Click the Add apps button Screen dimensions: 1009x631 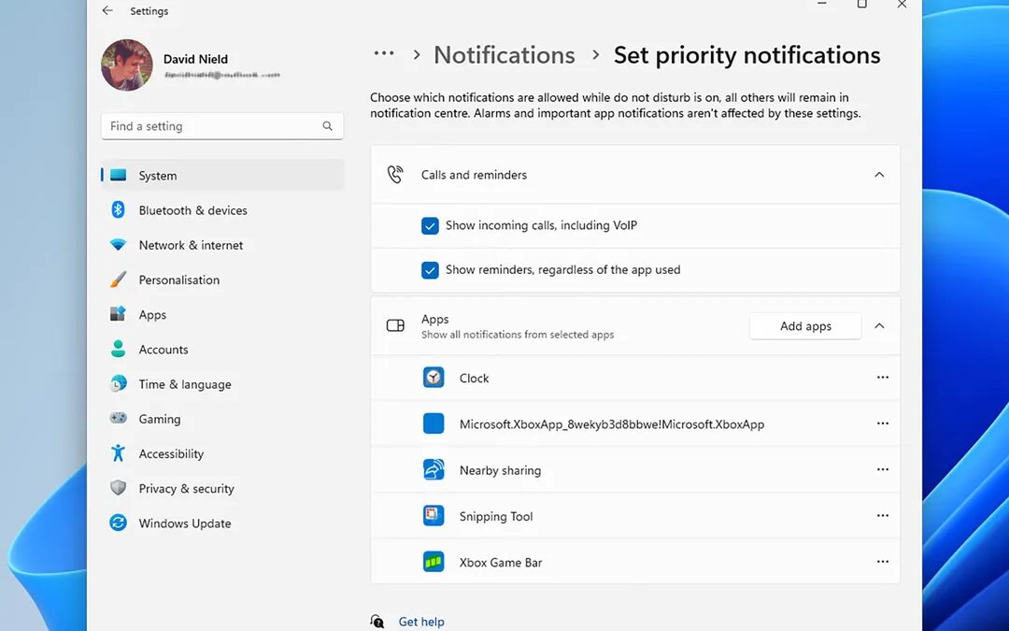[x=805, y=326]
